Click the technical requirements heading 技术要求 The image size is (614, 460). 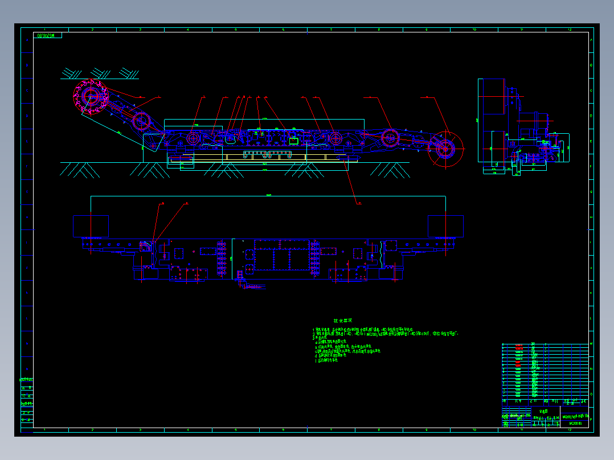(343, 321)
